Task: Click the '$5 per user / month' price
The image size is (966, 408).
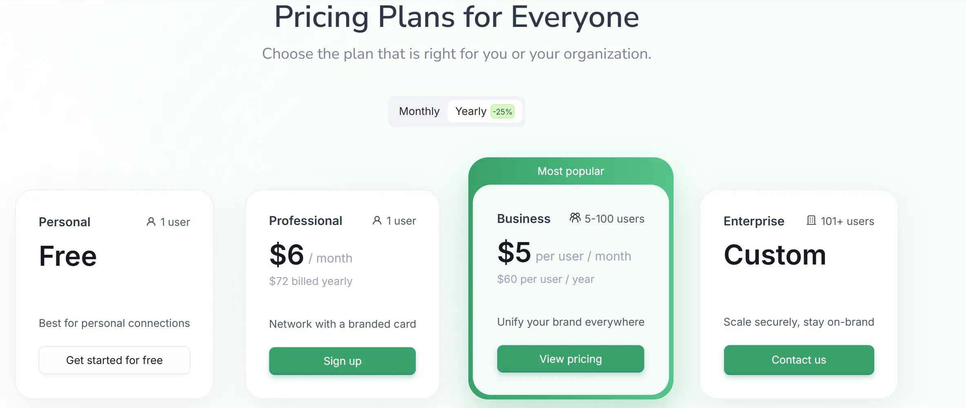Action: (x=564, y=255)
